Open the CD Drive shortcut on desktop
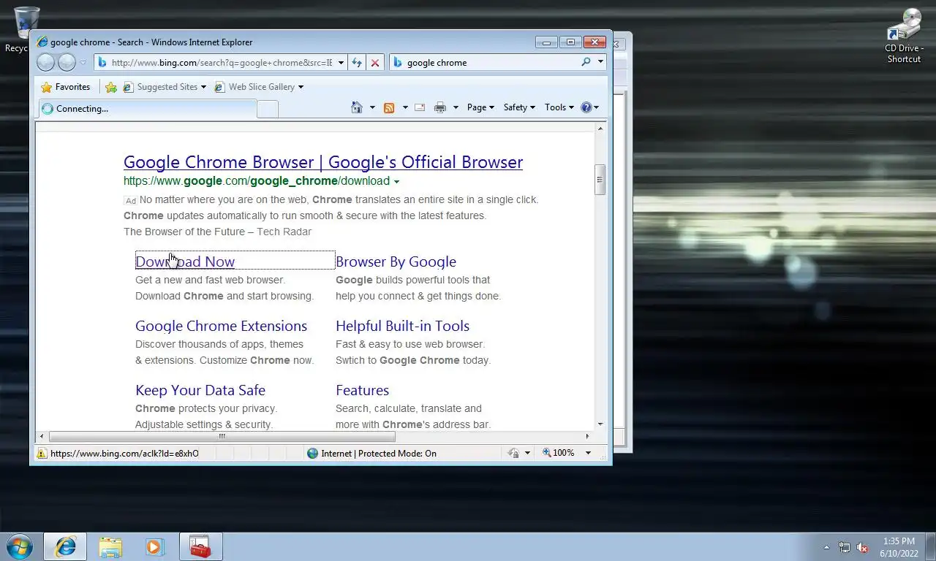Viewport: 936px width, 561px height. (x=905, y=37)
